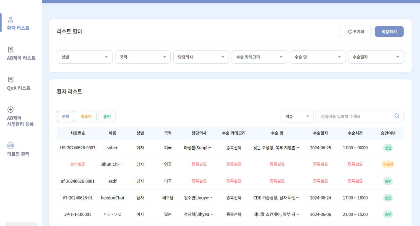The height and width of the screenshot is (226, 420).
Task: Show all patients with 전체 filter
Action: (x=66, y=116)
